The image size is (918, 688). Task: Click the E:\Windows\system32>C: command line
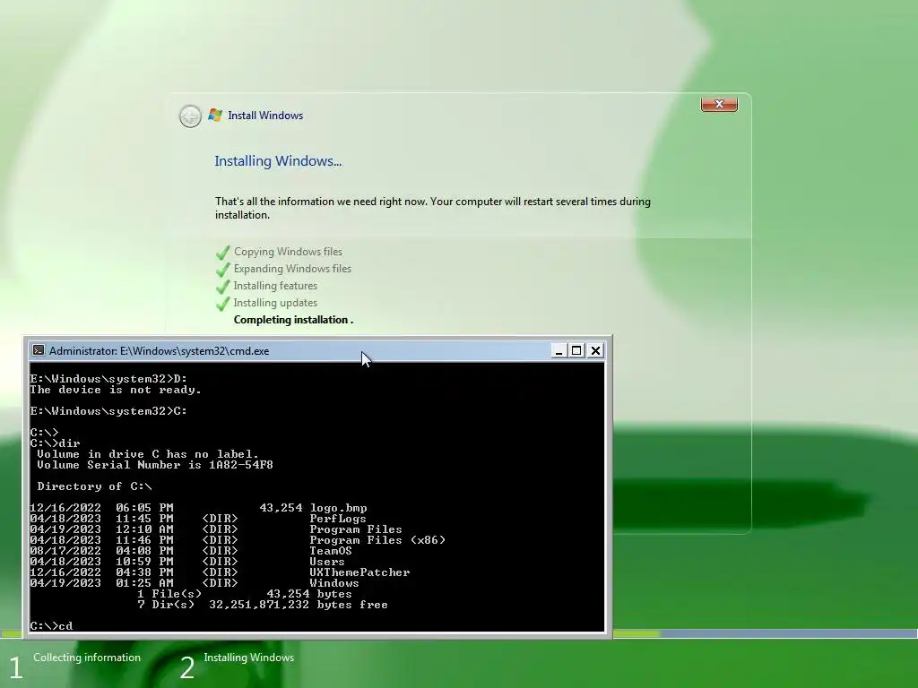coord(108,411)
